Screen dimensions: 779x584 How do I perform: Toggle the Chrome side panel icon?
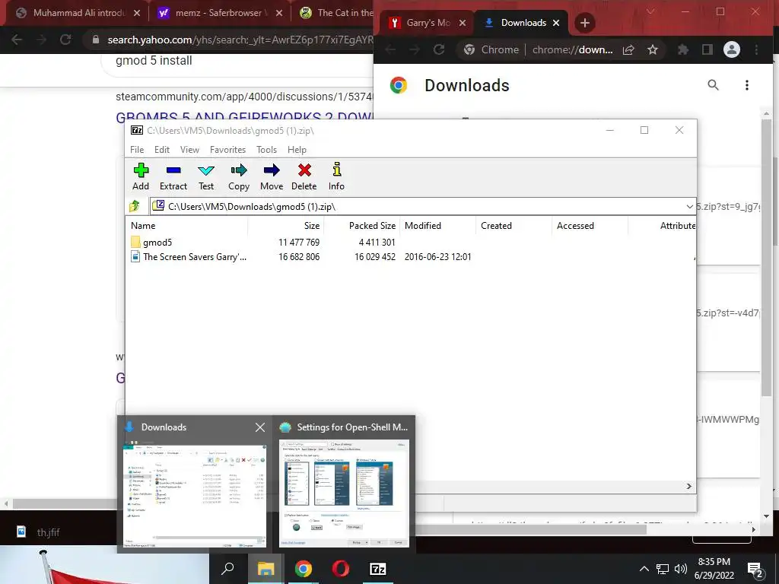pos(707,49)
